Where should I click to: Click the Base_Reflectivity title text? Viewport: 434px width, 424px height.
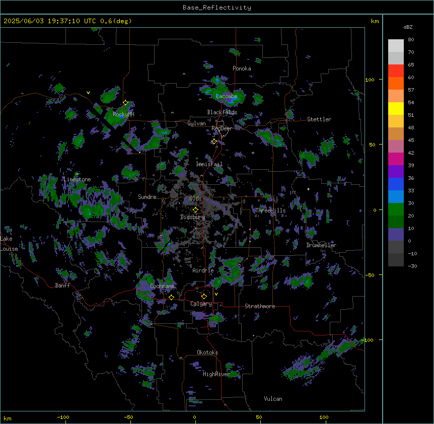217,8
